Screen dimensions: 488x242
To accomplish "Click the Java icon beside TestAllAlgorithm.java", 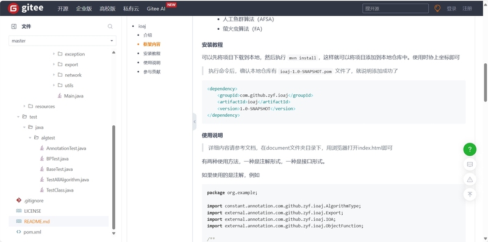I will point(42,179).
